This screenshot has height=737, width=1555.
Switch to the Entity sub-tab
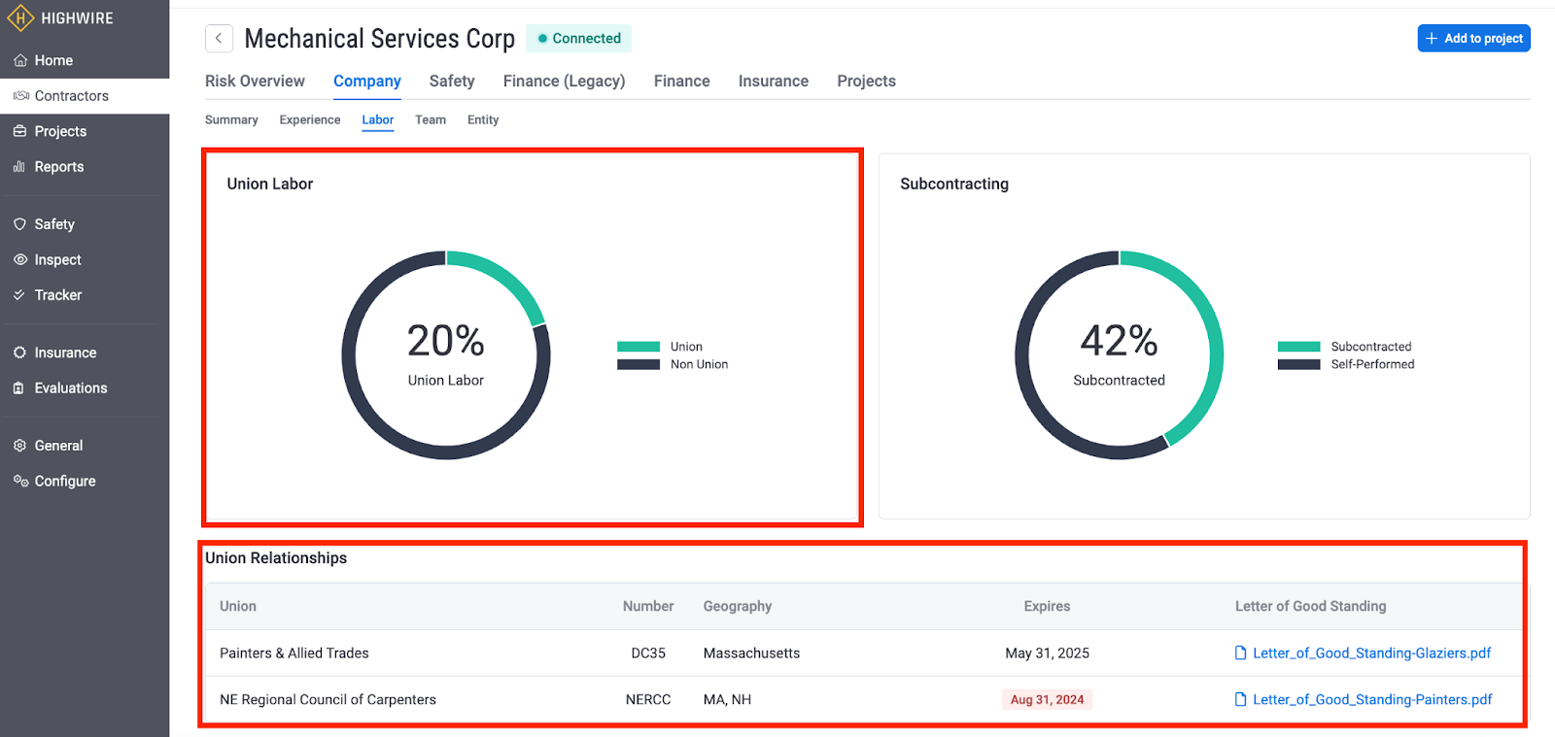[x=483, y=120]
